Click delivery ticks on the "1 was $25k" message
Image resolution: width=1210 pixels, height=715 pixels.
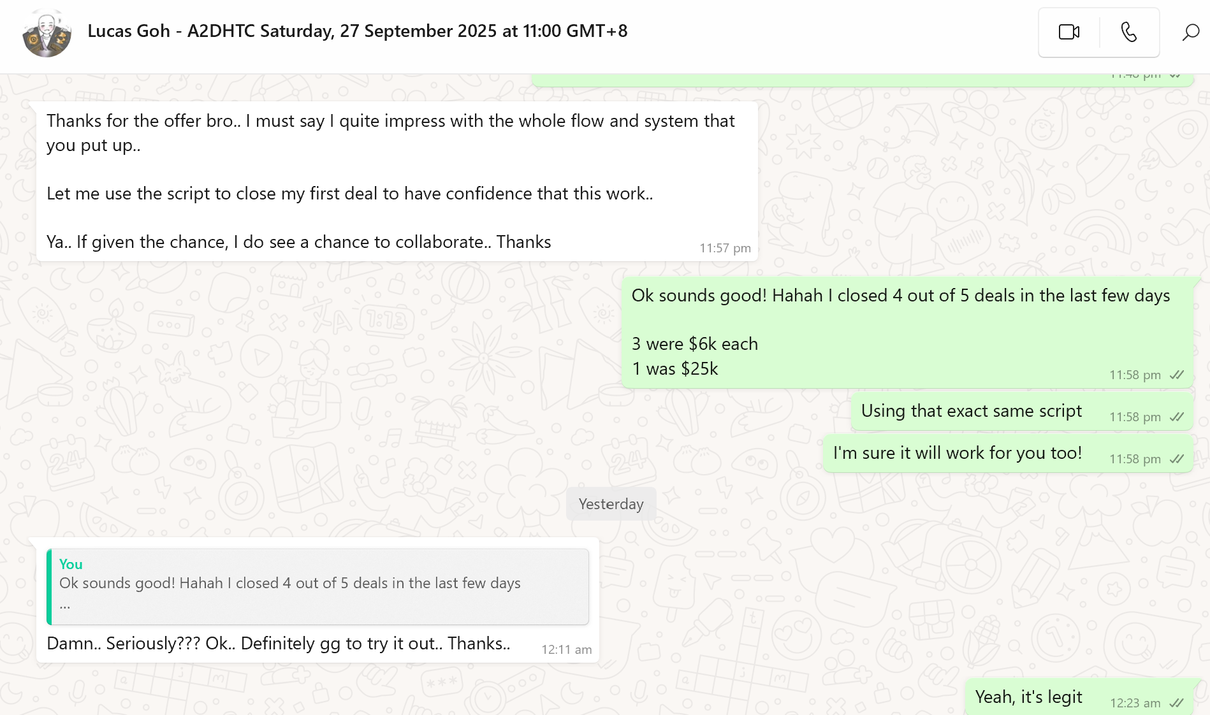[x=1177, y=375]
